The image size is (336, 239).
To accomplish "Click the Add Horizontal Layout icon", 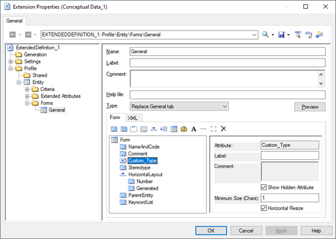I will [x=153, y=129].
